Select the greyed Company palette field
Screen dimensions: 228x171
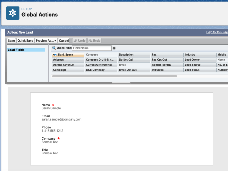coord(101,55)
